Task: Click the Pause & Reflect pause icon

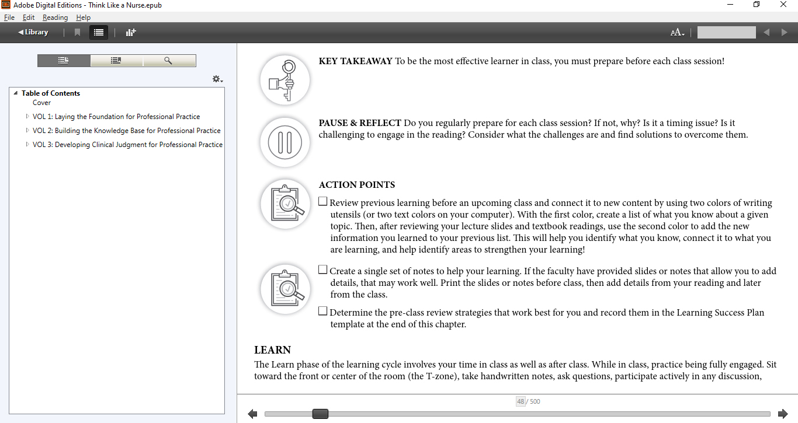Action: point(285,142)
